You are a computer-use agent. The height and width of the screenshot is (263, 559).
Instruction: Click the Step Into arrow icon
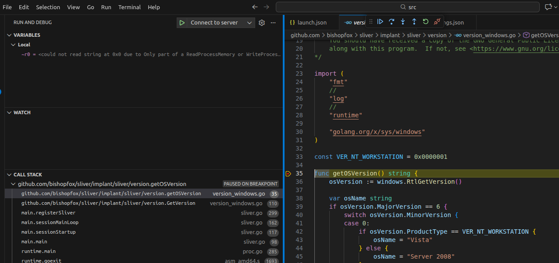tap(403, 22)
